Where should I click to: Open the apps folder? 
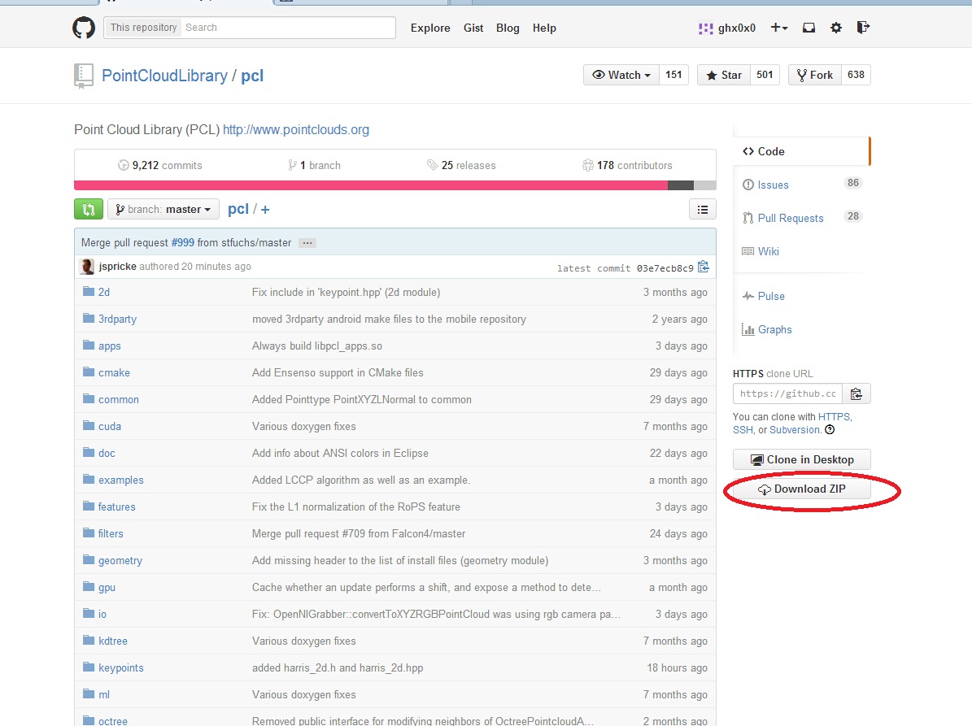point(110,346)
